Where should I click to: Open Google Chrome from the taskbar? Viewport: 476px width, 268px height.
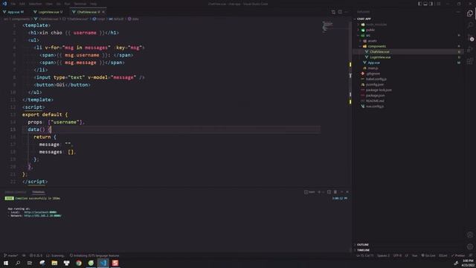pyautogui.click(x=79, y=263)
